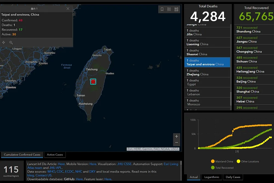274x183 pixels.
Task: Open the Feature layer 'Here' link
Action: (x=108, y=179)
